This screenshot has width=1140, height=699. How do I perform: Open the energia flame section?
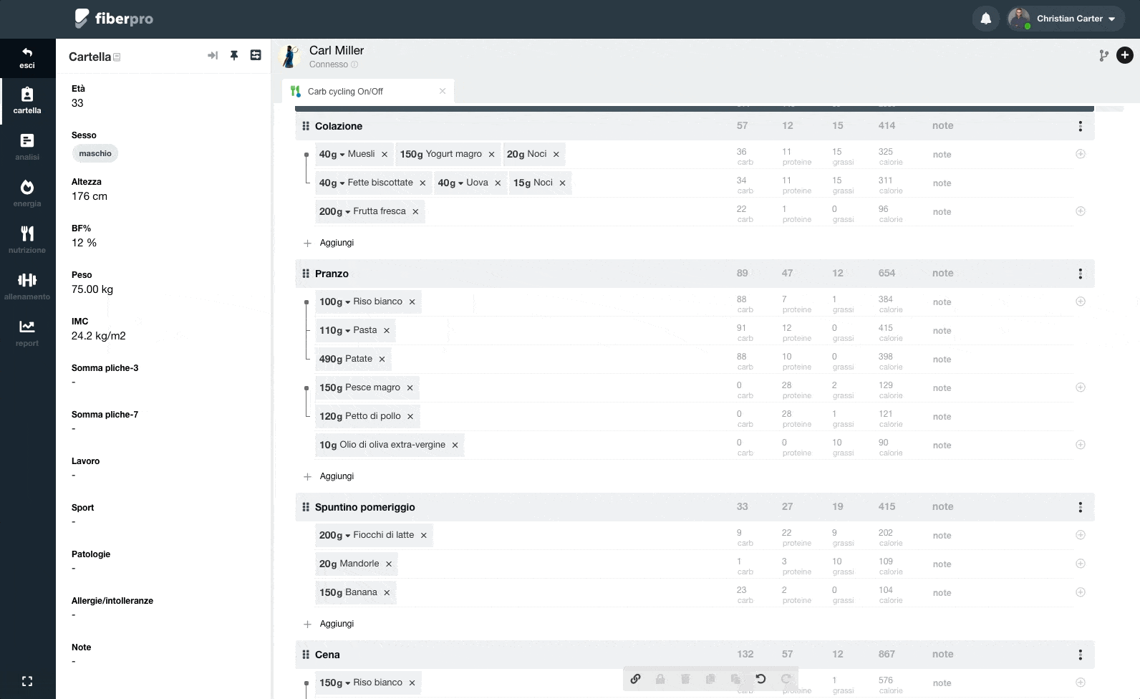tap(27, 193)
